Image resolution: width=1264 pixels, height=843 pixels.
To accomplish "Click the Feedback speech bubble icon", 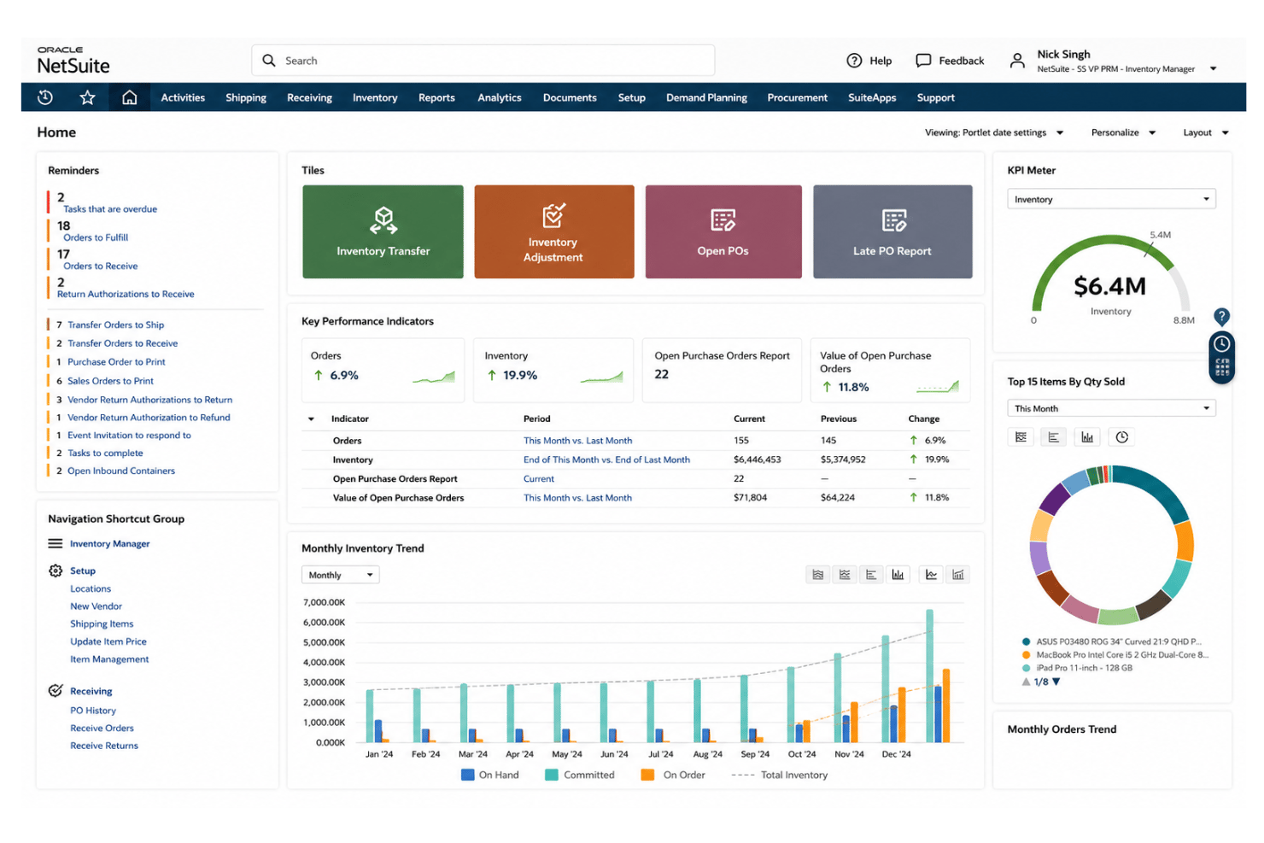I will pos(923,61).
